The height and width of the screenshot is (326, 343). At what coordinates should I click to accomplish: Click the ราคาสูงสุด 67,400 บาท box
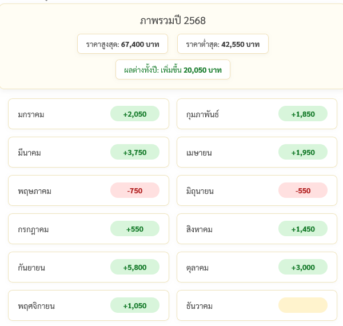click(122, 44)
